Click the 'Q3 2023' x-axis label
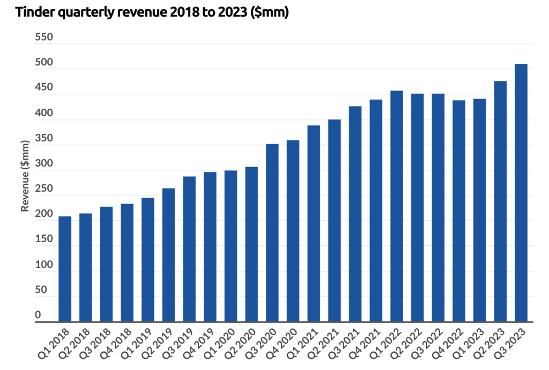Screen dimensions: 549x370 click(x=510, y=344)
